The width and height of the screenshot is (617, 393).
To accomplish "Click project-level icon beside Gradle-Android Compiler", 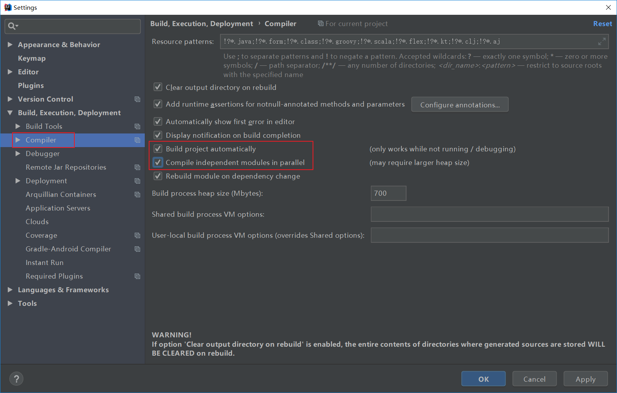I will (x=137, y=249).
